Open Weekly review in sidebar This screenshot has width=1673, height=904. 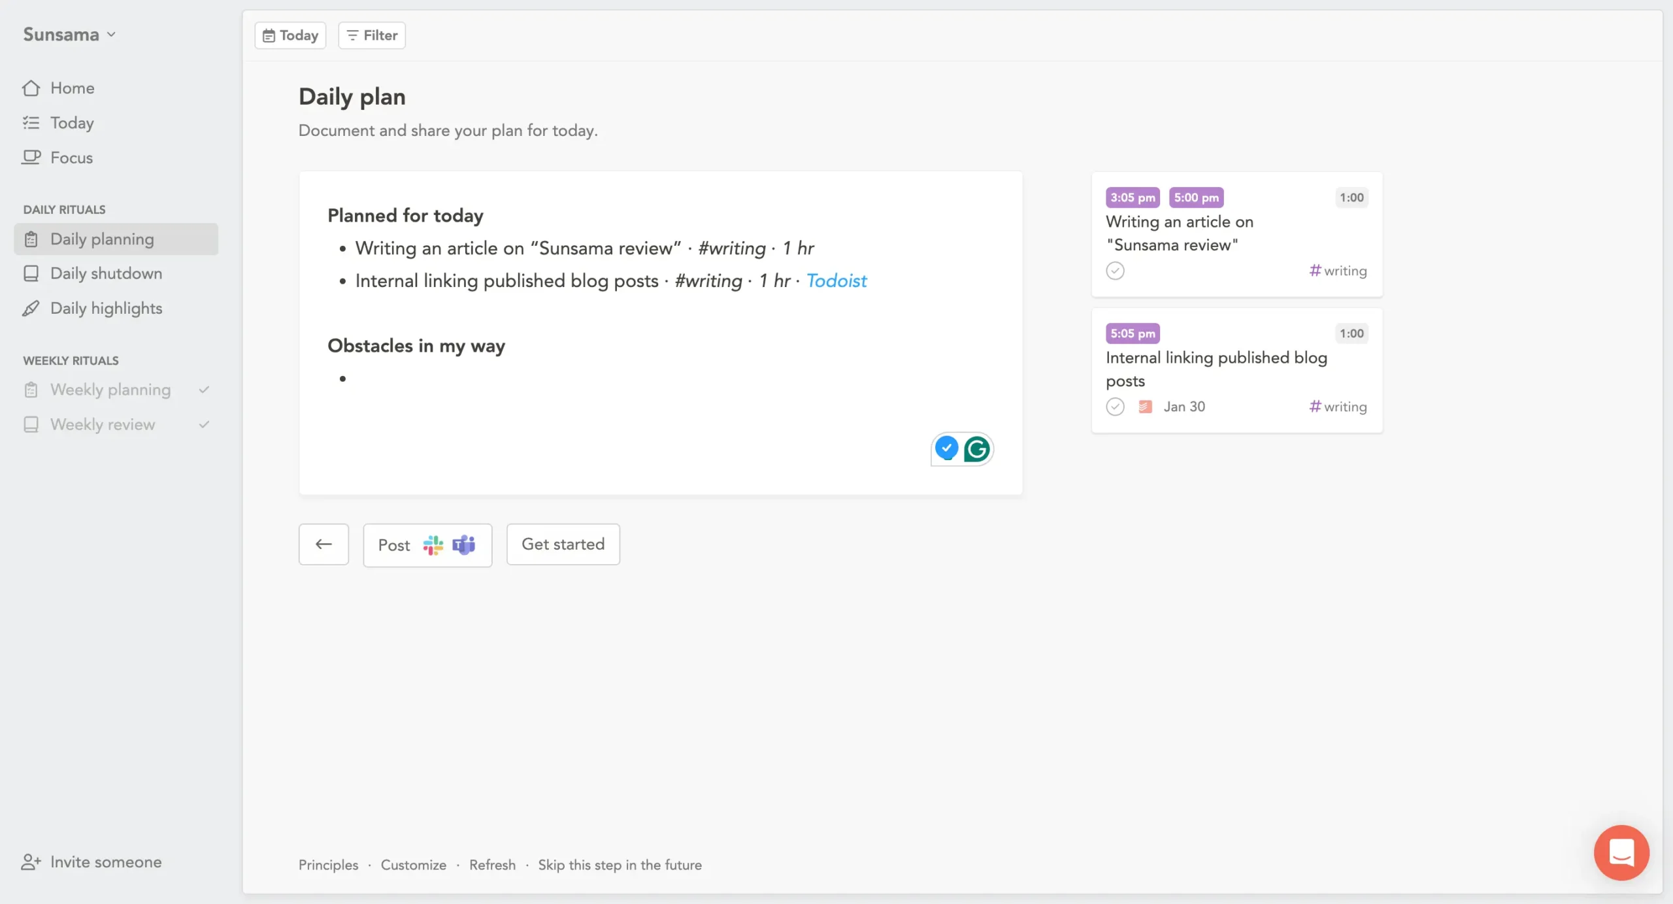coord(103,424)
